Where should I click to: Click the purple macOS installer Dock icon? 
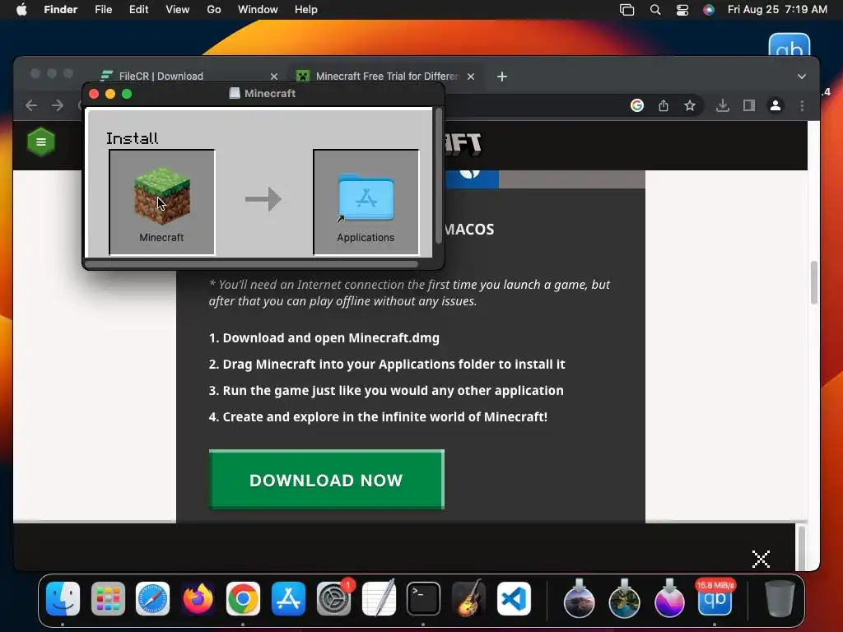tap(669, 599)
